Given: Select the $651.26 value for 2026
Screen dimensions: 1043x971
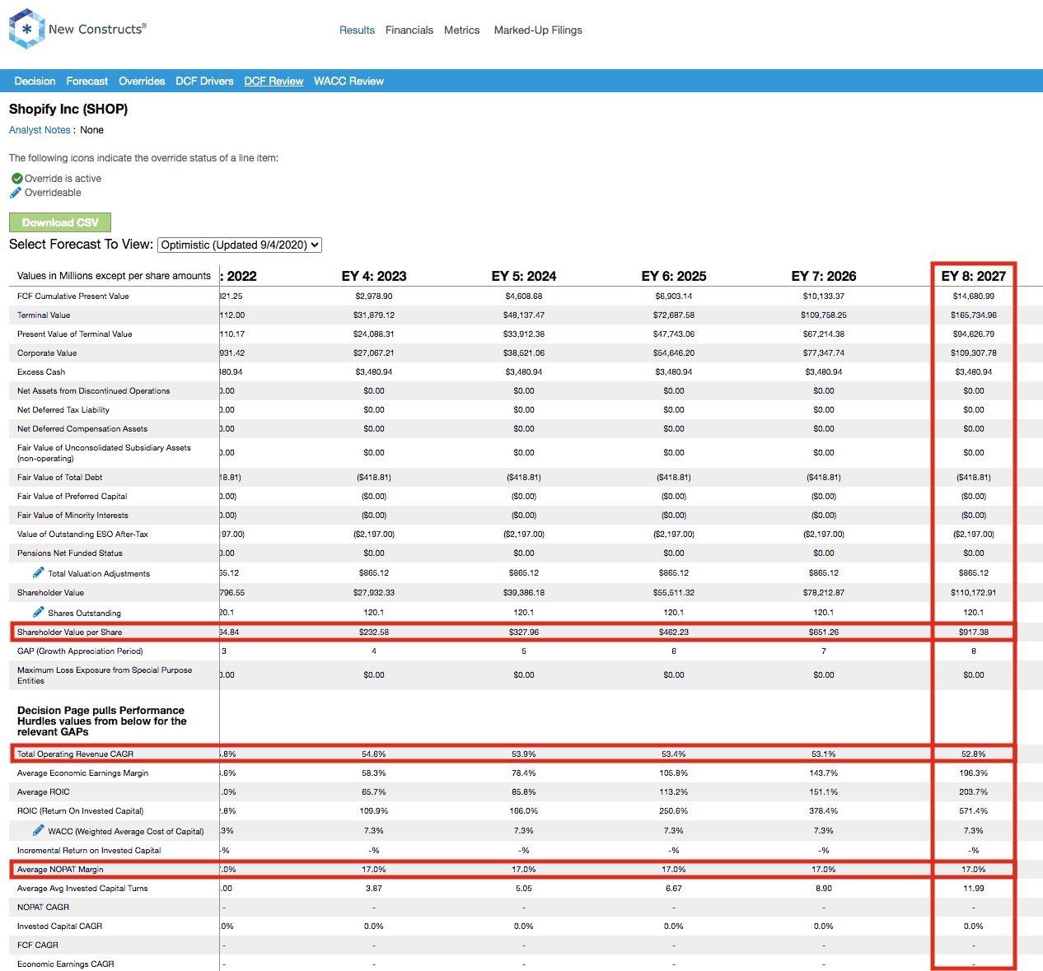Looking at the screenshot, I should point(824,632).
